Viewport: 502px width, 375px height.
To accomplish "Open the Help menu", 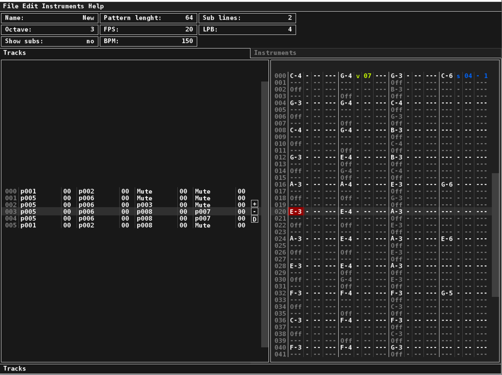I will [x=96, y=6].
